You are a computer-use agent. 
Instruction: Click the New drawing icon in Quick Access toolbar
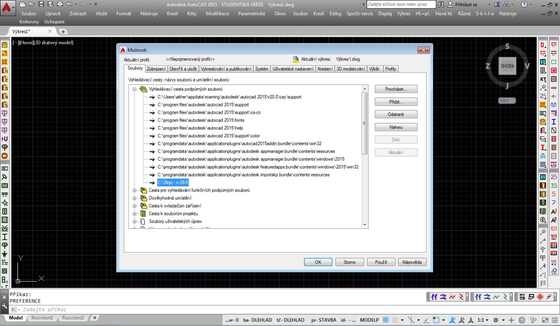point(22,4)
